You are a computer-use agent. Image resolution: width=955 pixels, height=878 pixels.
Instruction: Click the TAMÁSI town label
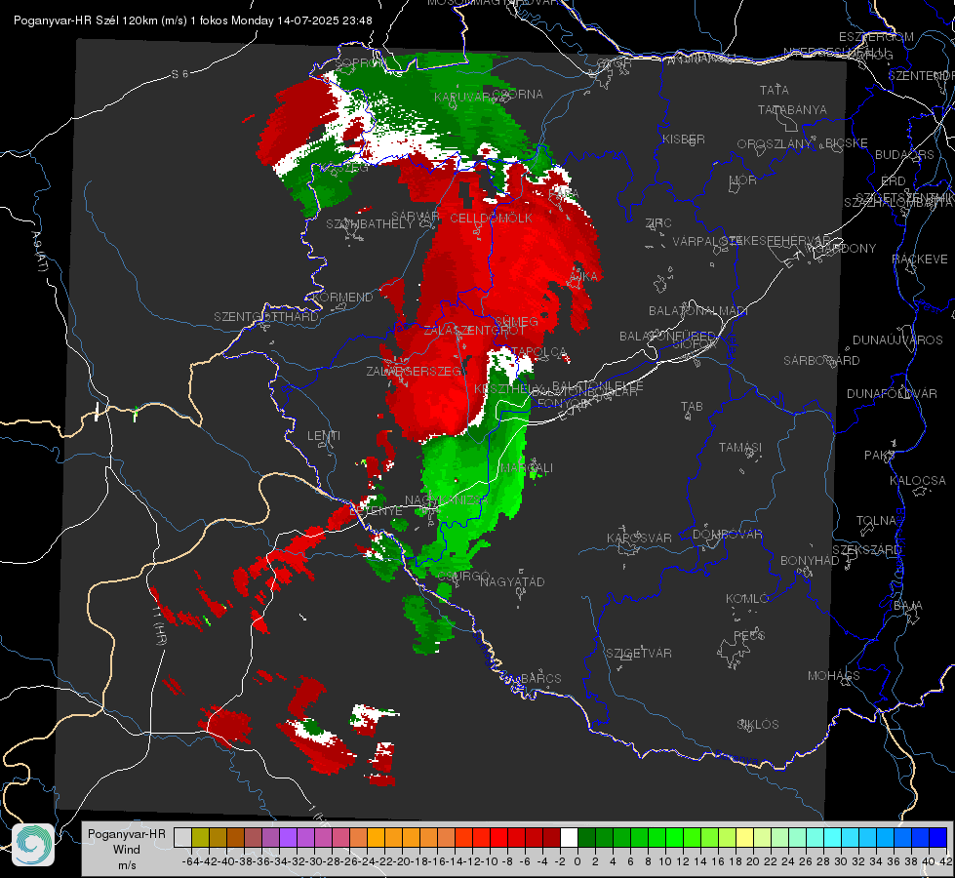[740, 447]
